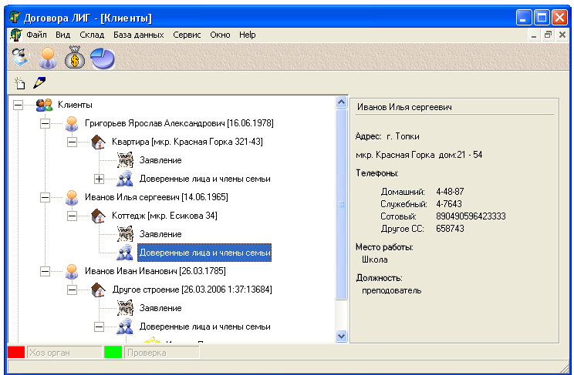Click person icon beside Иванов Иван Иванович

coord(72,271)
